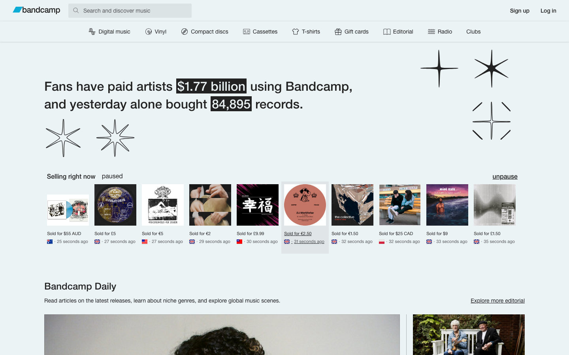The height and width of the screenshot is (355, 569).
Task: Click the Sold for £9.99 text
Action: click(250, 234)
